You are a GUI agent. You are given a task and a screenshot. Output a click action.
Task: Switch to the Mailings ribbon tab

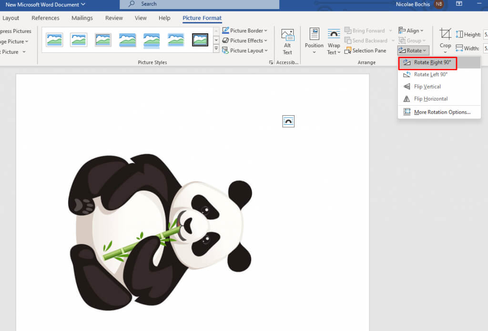click(82, 18)
